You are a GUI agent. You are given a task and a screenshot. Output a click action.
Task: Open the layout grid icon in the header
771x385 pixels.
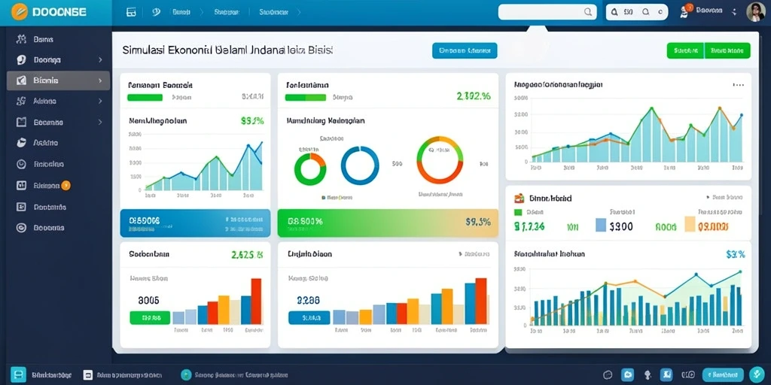pyautogui.click(x=131, y=12)
